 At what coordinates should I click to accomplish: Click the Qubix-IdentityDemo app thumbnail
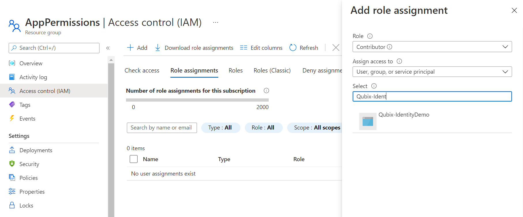(x=368, y=121)
